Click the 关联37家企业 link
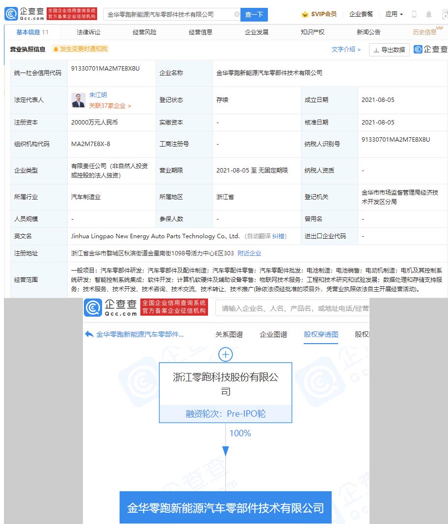The width and height of the screenshot is (448, 524). pyautogui.click(x=110, y=105)
